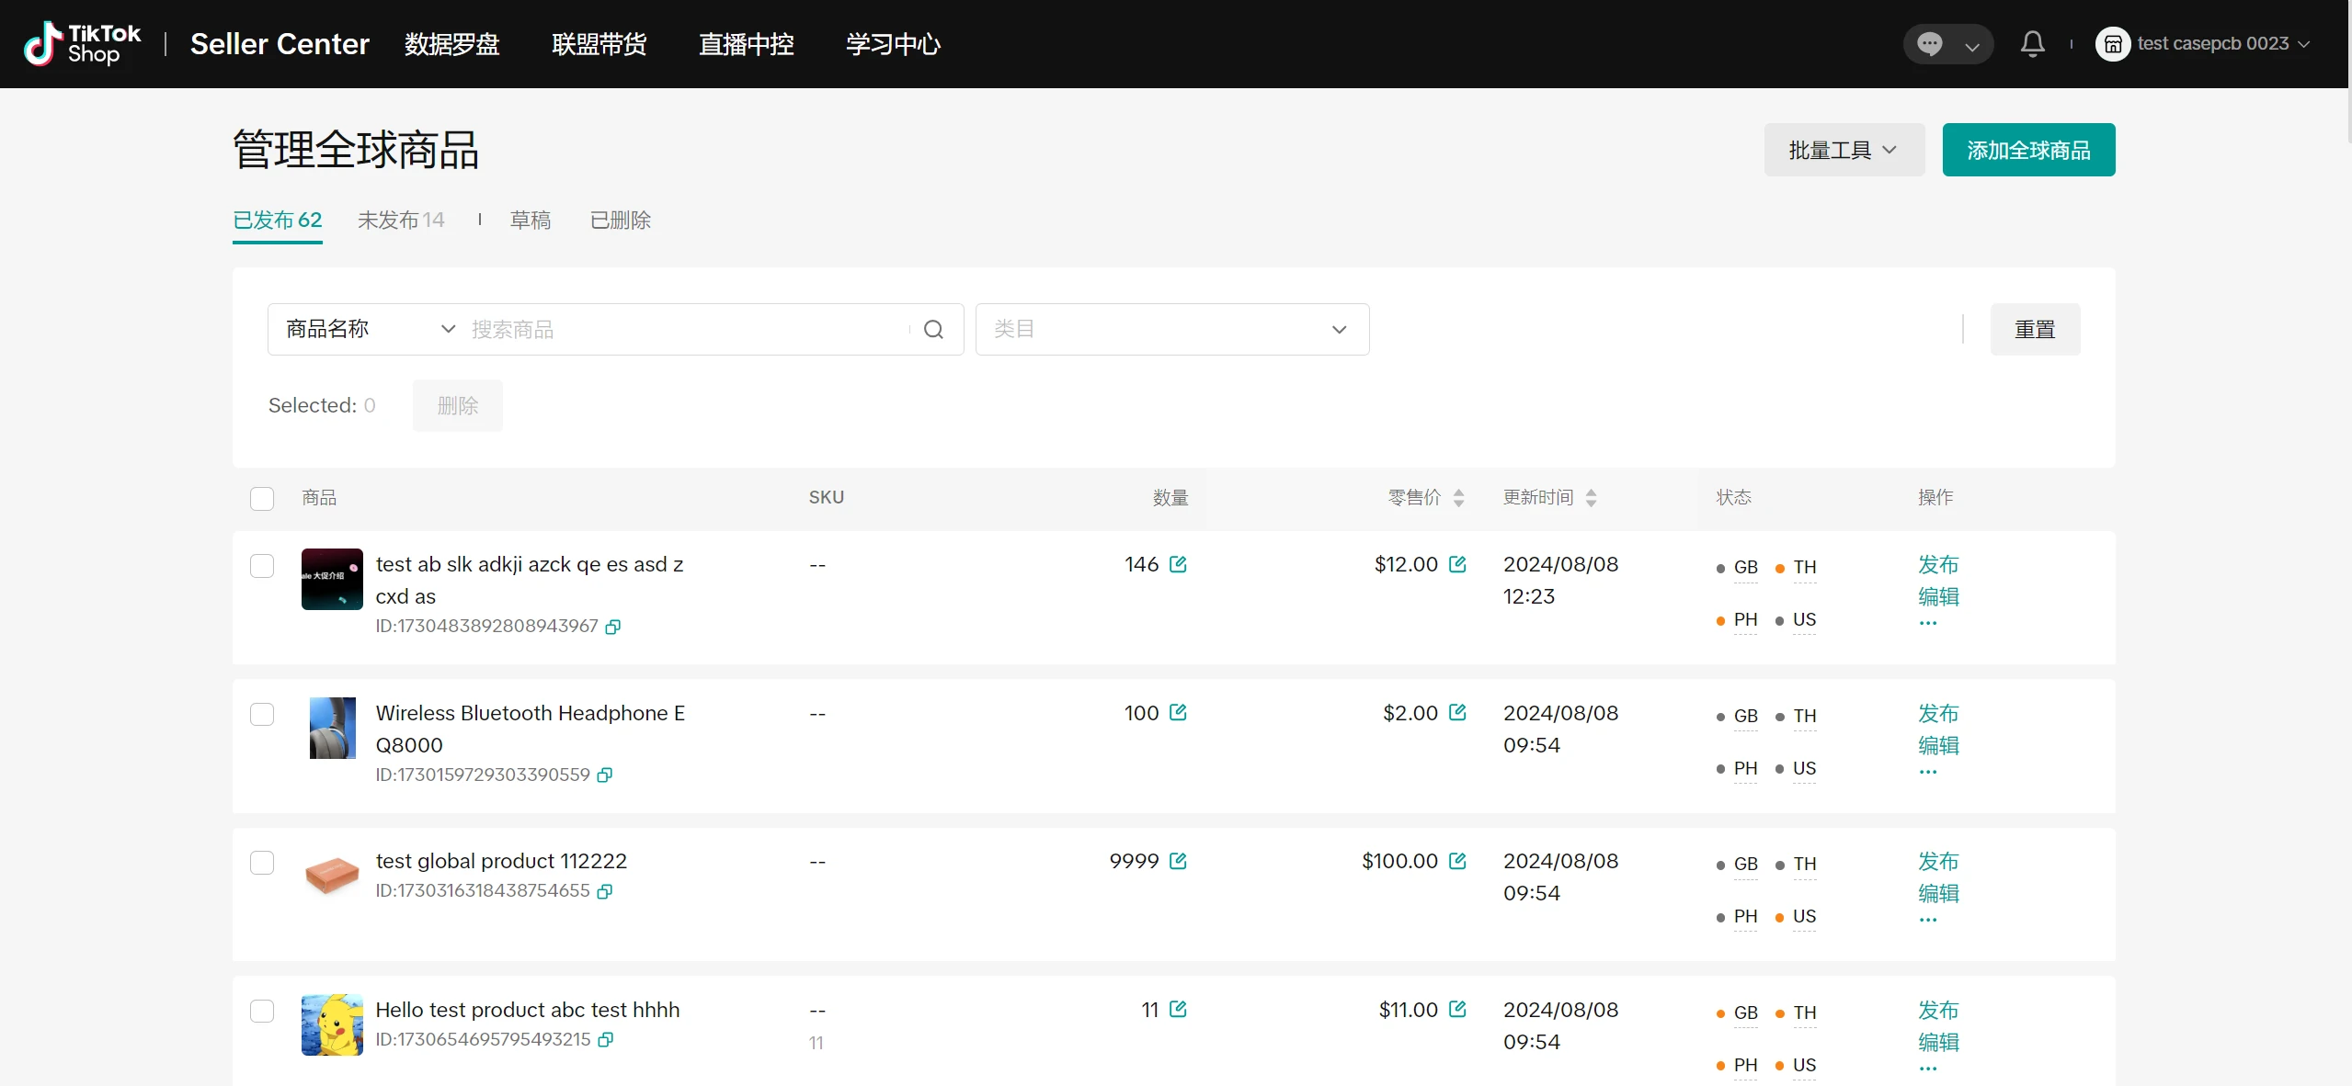Image resolution: width=2352 pixels, height=1086 pixels.
Task: Click the search magnifier icon
Action: coord(933,330)
